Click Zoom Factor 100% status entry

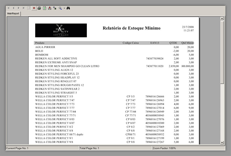coord(189,148)
